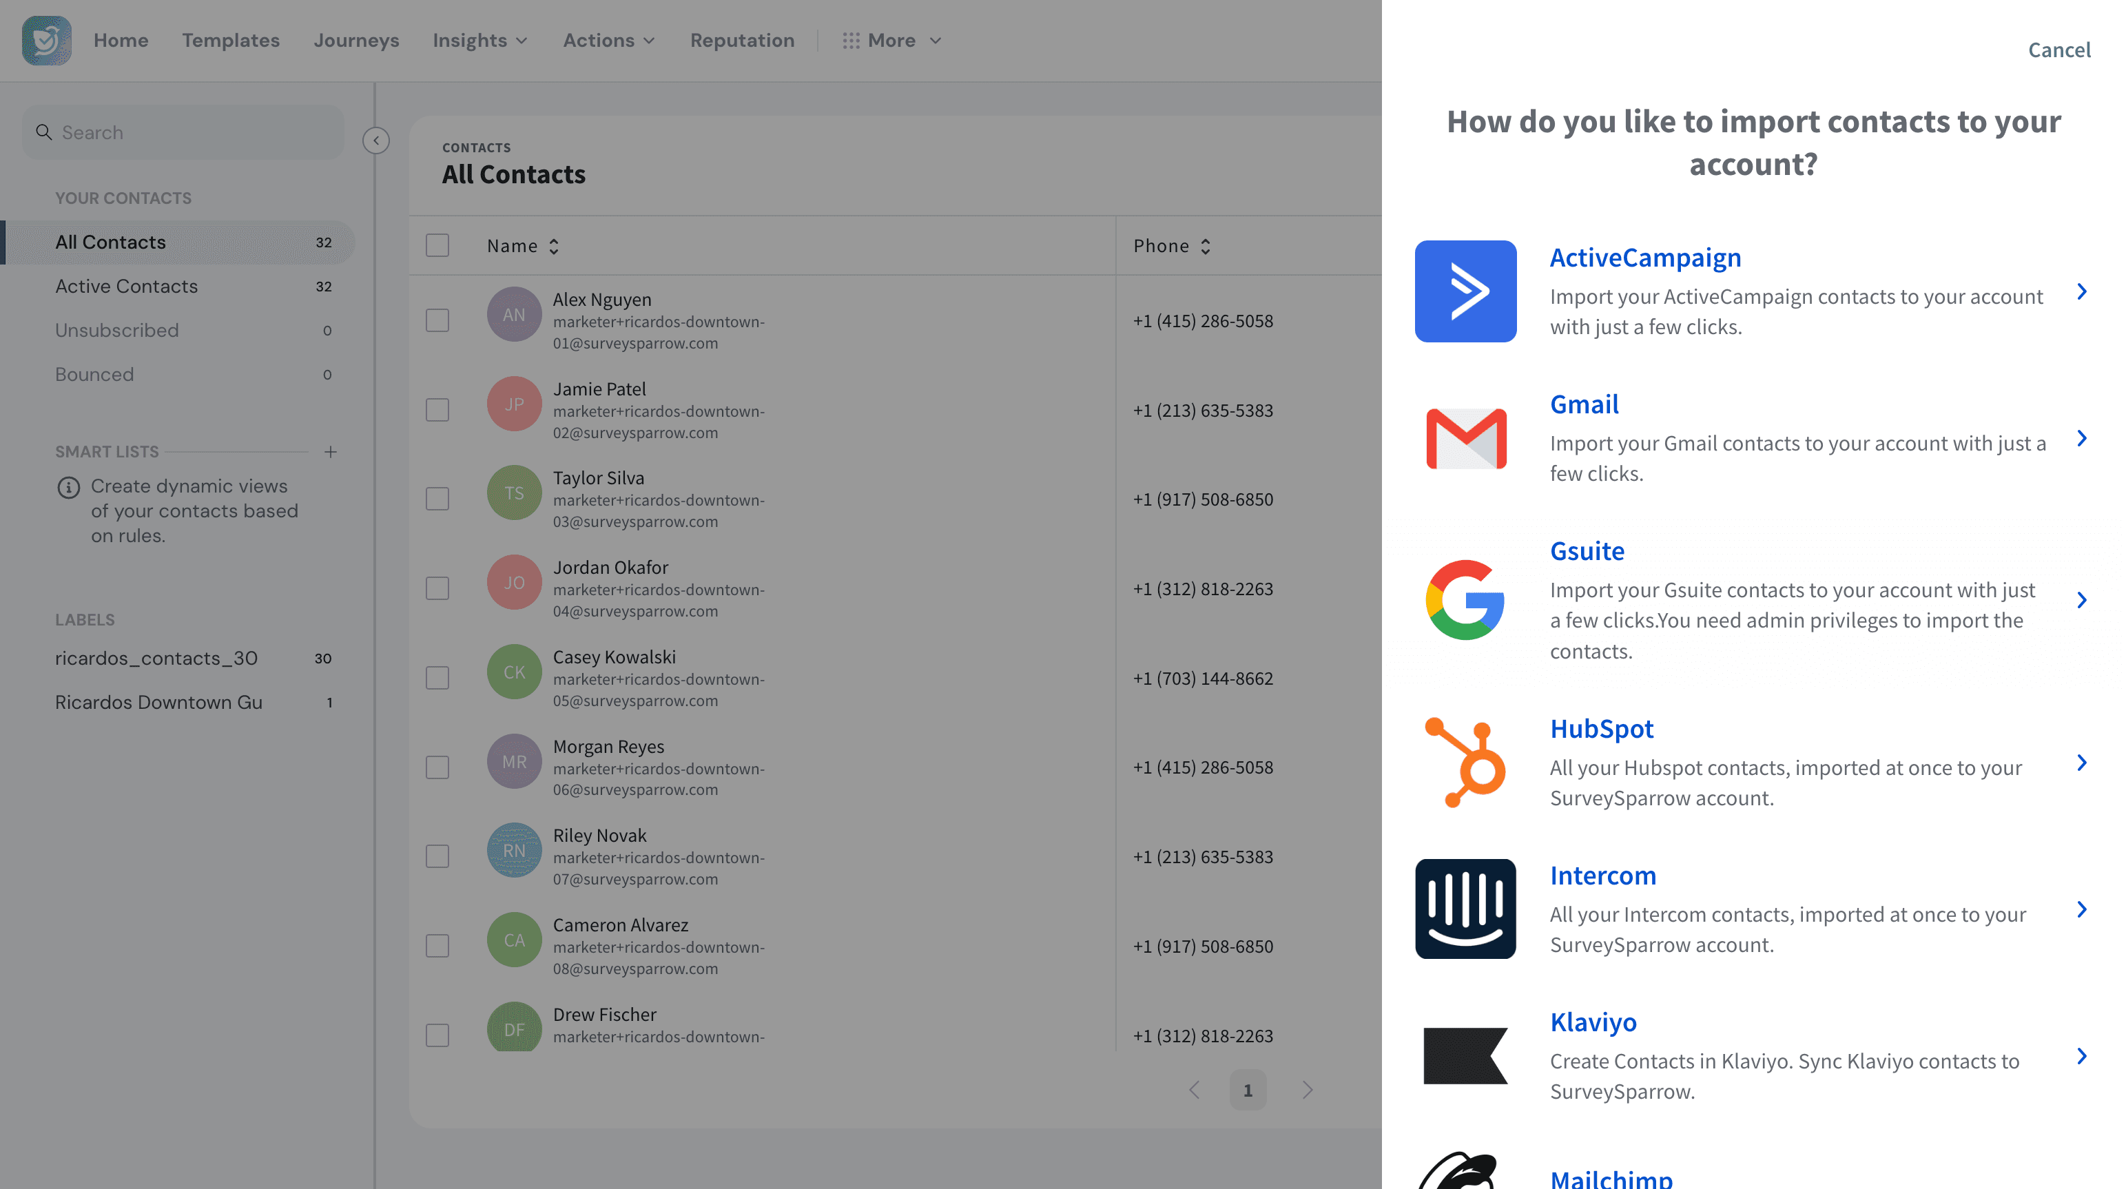
Task: Go to next page of contacts
Action: pos(1308,1090)
